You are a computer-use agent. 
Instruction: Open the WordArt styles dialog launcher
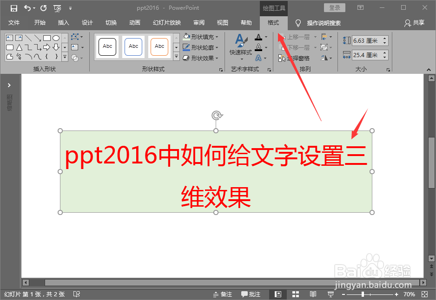tap(270, 70)
